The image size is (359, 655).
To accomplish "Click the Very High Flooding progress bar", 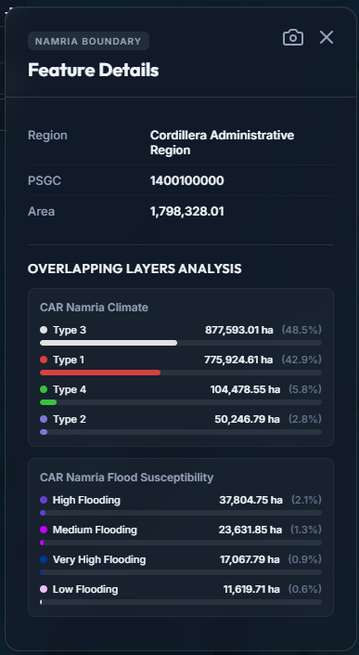I will (181, 572).
